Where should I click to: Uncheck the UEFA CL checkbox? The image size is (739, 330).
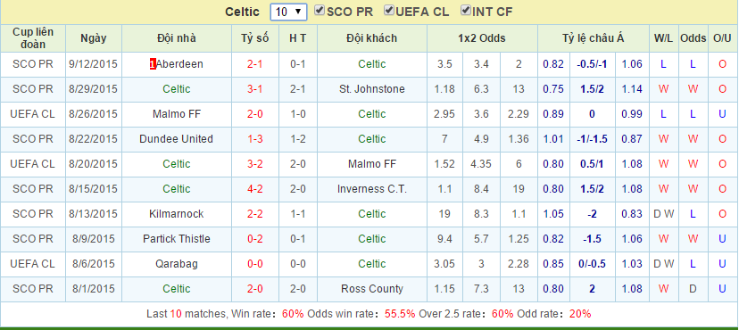pyautogui.click(x=389, y=11)
